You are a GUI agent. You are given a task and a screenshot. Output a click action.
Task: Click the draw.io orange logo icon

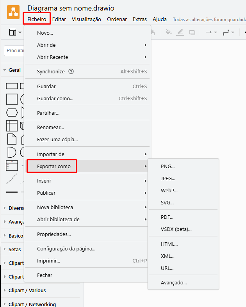point(13,12)
